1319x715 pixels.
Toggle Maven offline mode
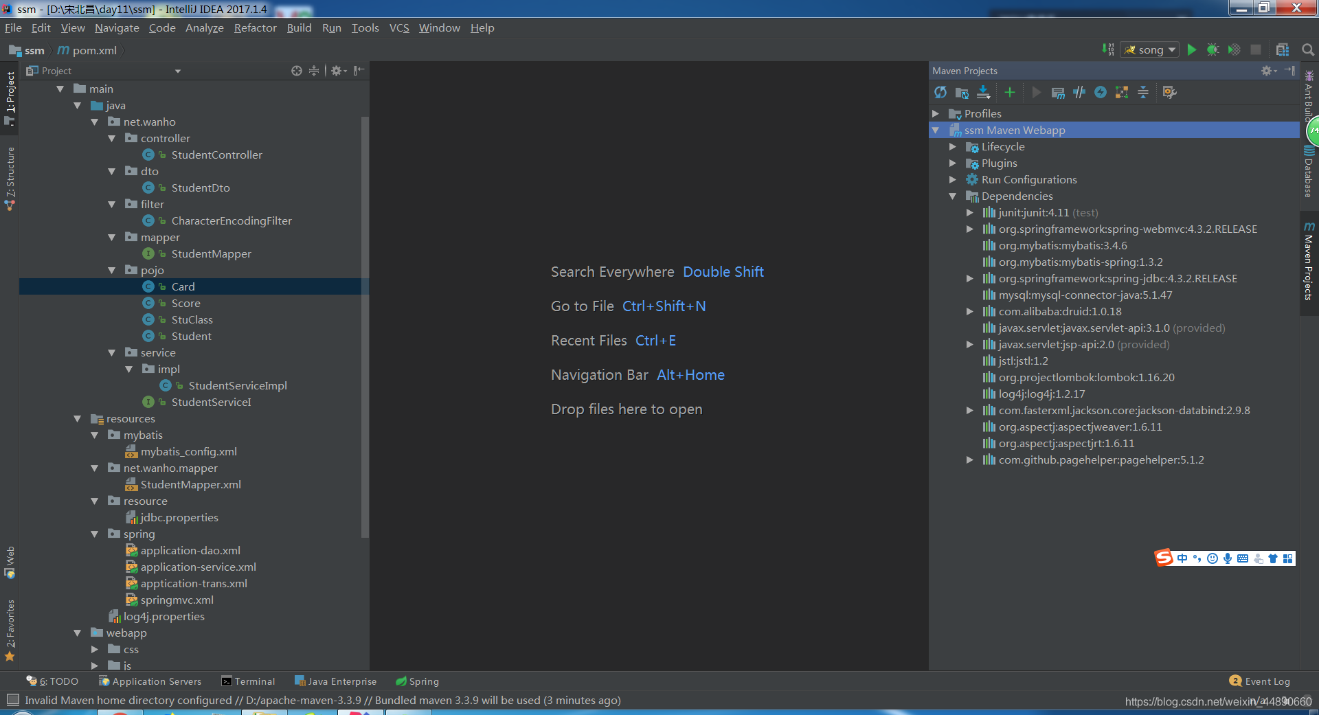1079,92
